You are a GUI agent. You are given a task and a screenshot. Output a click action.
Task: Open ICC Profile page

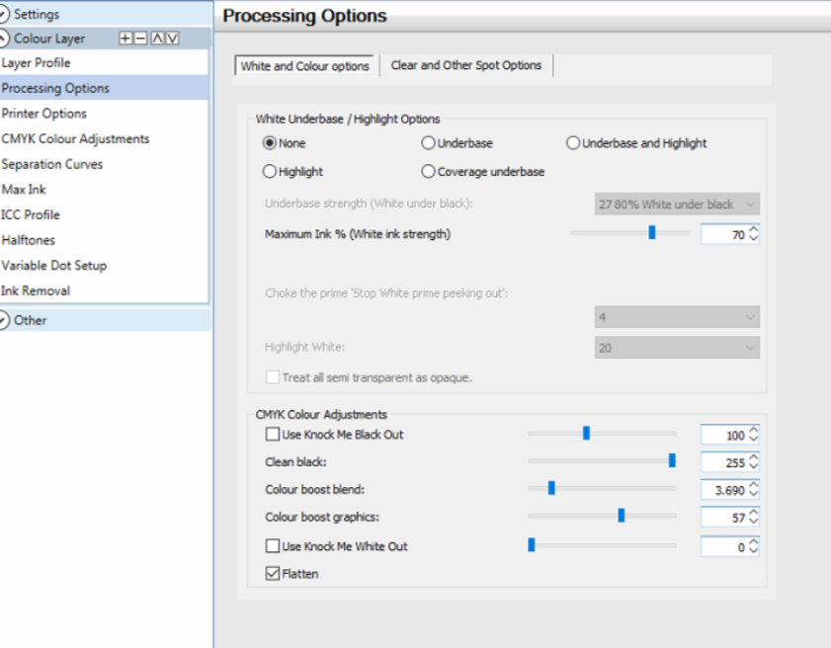click(x=104, y=214)
